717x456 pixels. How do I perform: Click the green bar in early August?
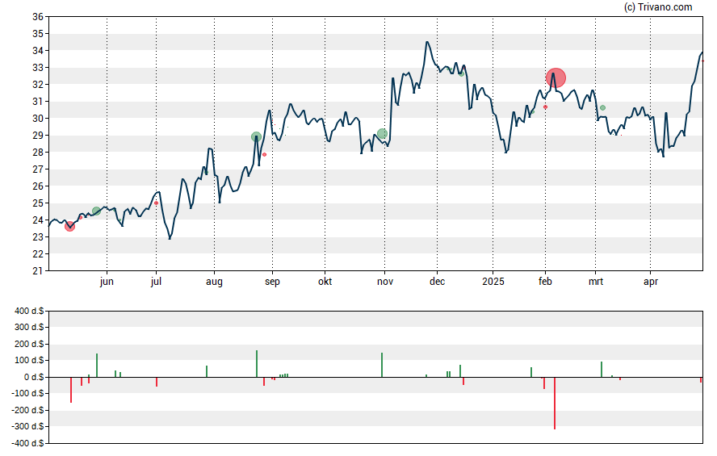tap(207, 371)
